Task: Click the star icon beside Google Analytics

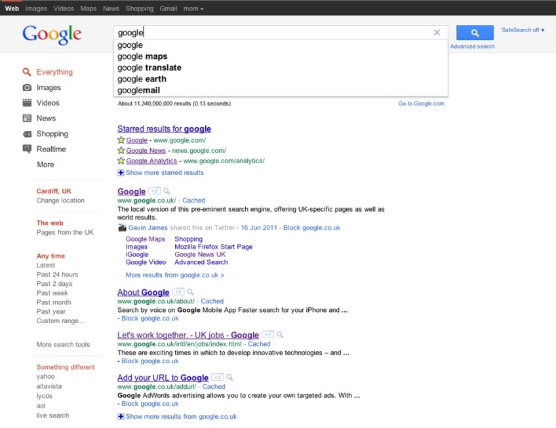Action: (121, 161)
